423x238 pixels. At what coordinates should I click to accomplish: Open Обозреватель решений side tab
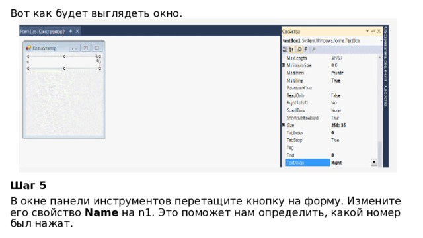385,54
